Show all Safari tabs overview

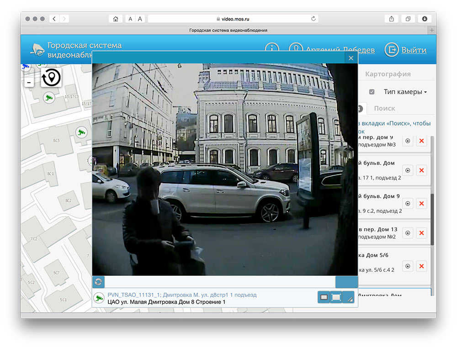(408, 19)
